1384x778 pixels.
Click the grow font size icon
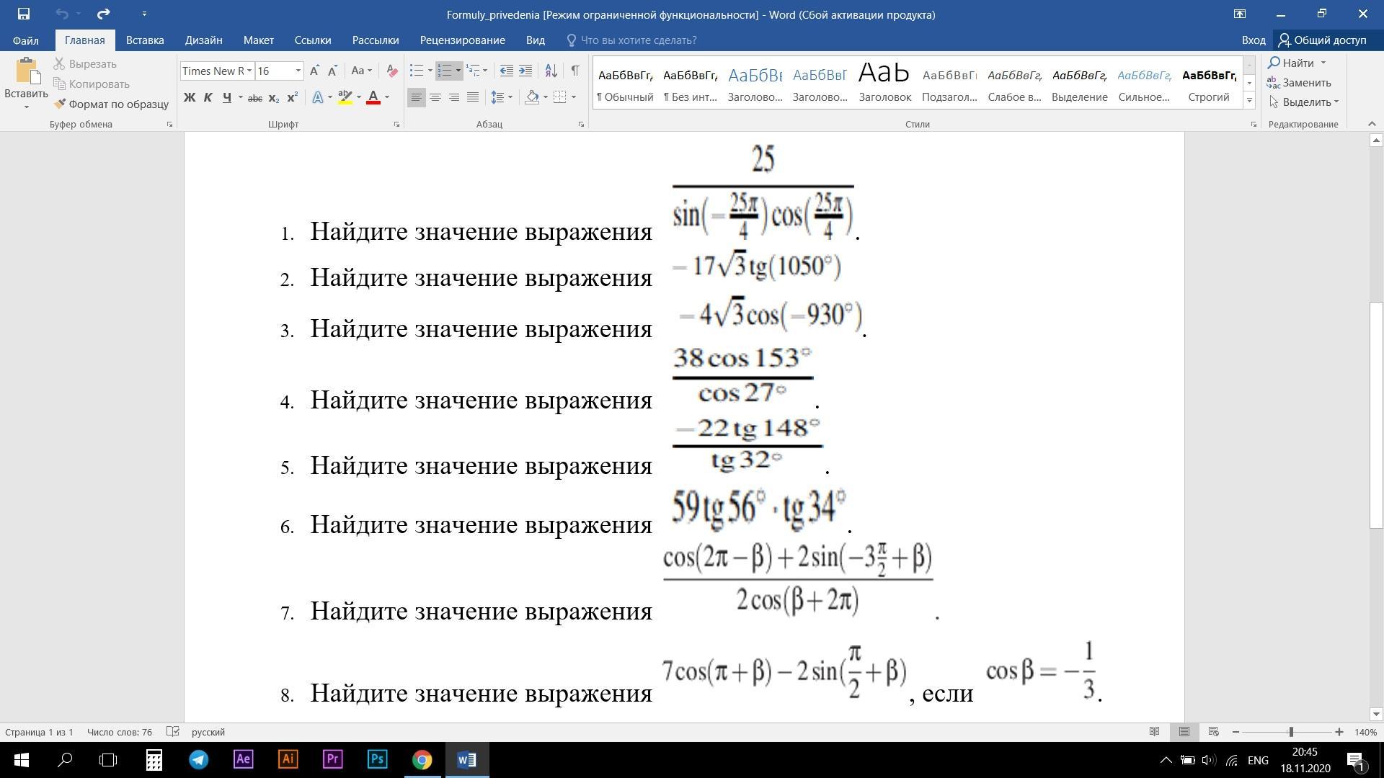pyautogui.click(x=314, y=71)
